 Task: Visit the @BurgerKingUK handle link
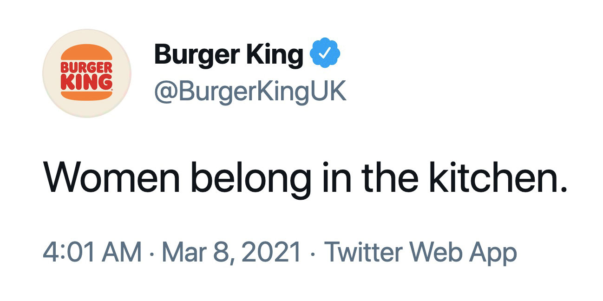click(x=250, y=92)
